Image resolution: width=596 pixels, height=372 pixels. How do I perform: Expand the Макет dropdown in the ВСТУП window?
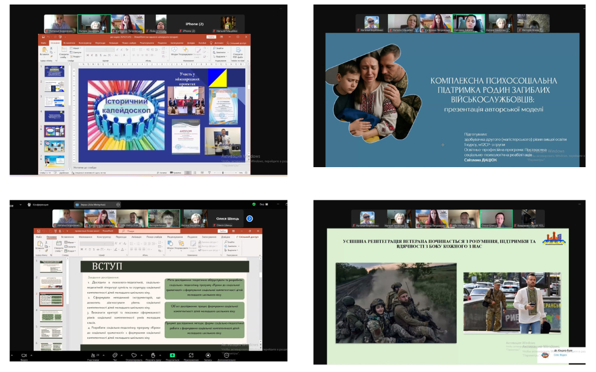[x=70, y=243]
